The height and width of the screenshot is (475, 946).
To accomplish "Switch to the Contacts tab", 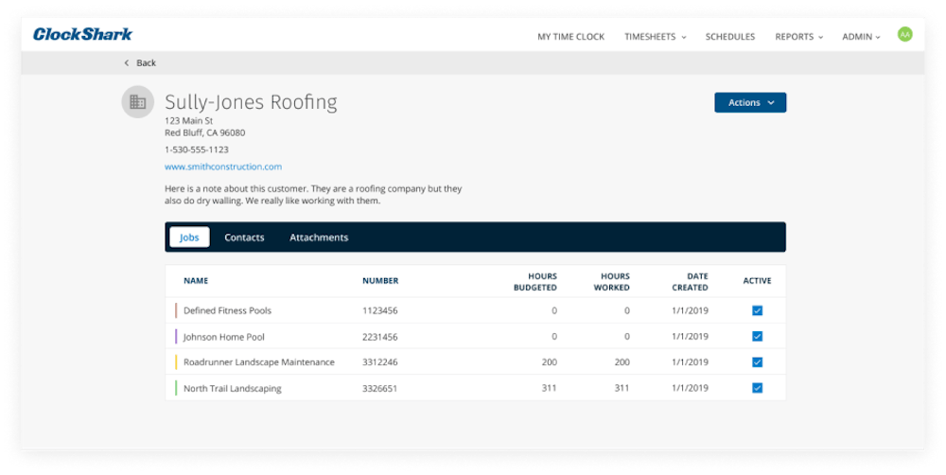I will click(x=244, y=237).
